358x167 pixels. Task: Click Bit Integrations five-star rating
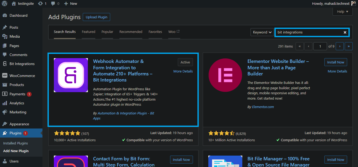point(67,133)
